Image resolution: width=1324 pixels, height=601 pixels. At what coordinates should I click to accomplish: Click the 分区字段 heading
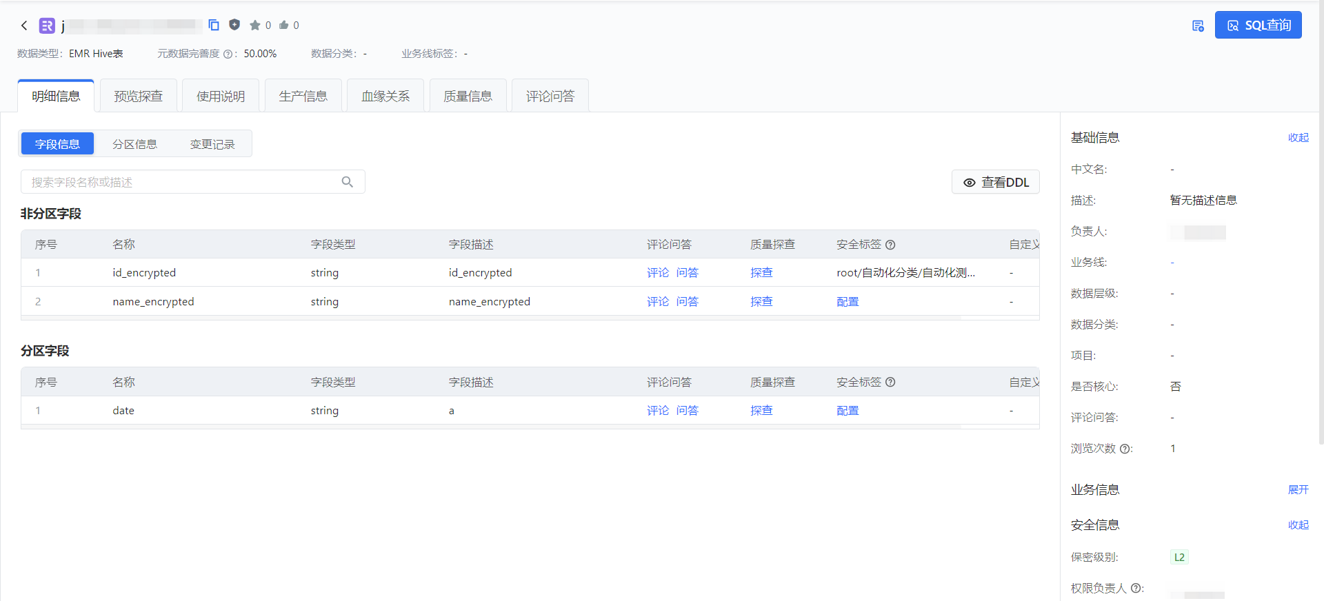click(x=45, y=351)
